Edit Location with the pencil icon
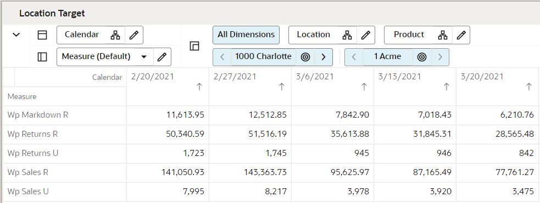 pyautogui.click(x=366, y=35)
